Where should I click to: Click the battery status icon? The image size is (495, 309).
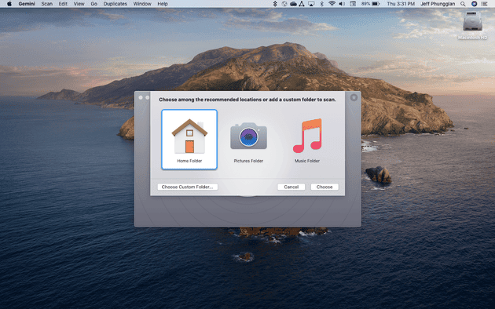(376, 4)
